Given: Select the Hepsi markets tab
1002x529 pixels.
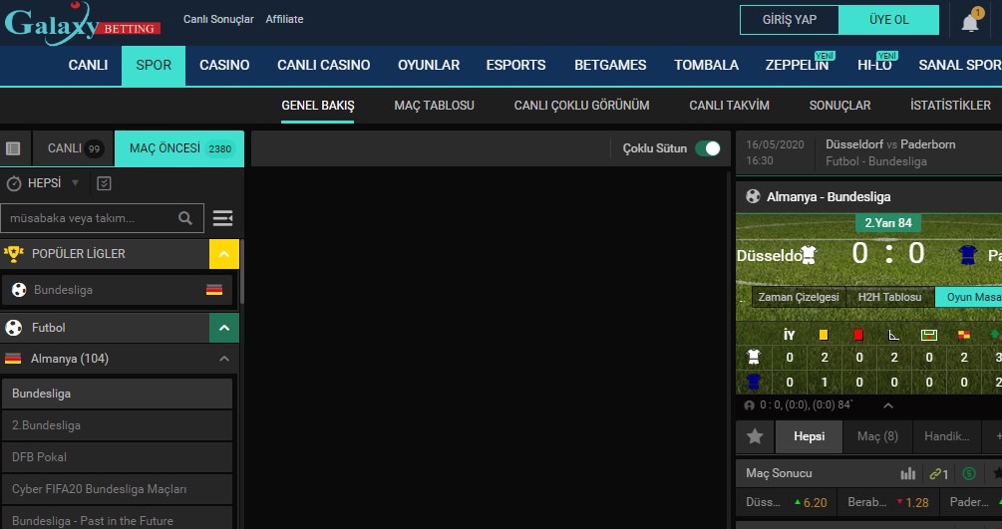Looking at the screenshot, I should [x=809, y=437].
